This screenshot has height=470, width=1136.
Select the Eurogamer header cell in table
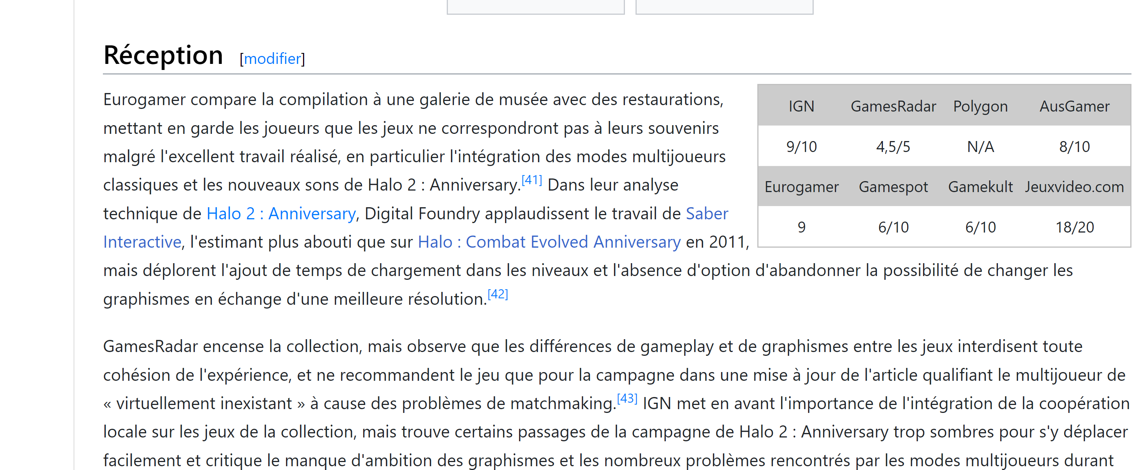(x=801, y=187)
